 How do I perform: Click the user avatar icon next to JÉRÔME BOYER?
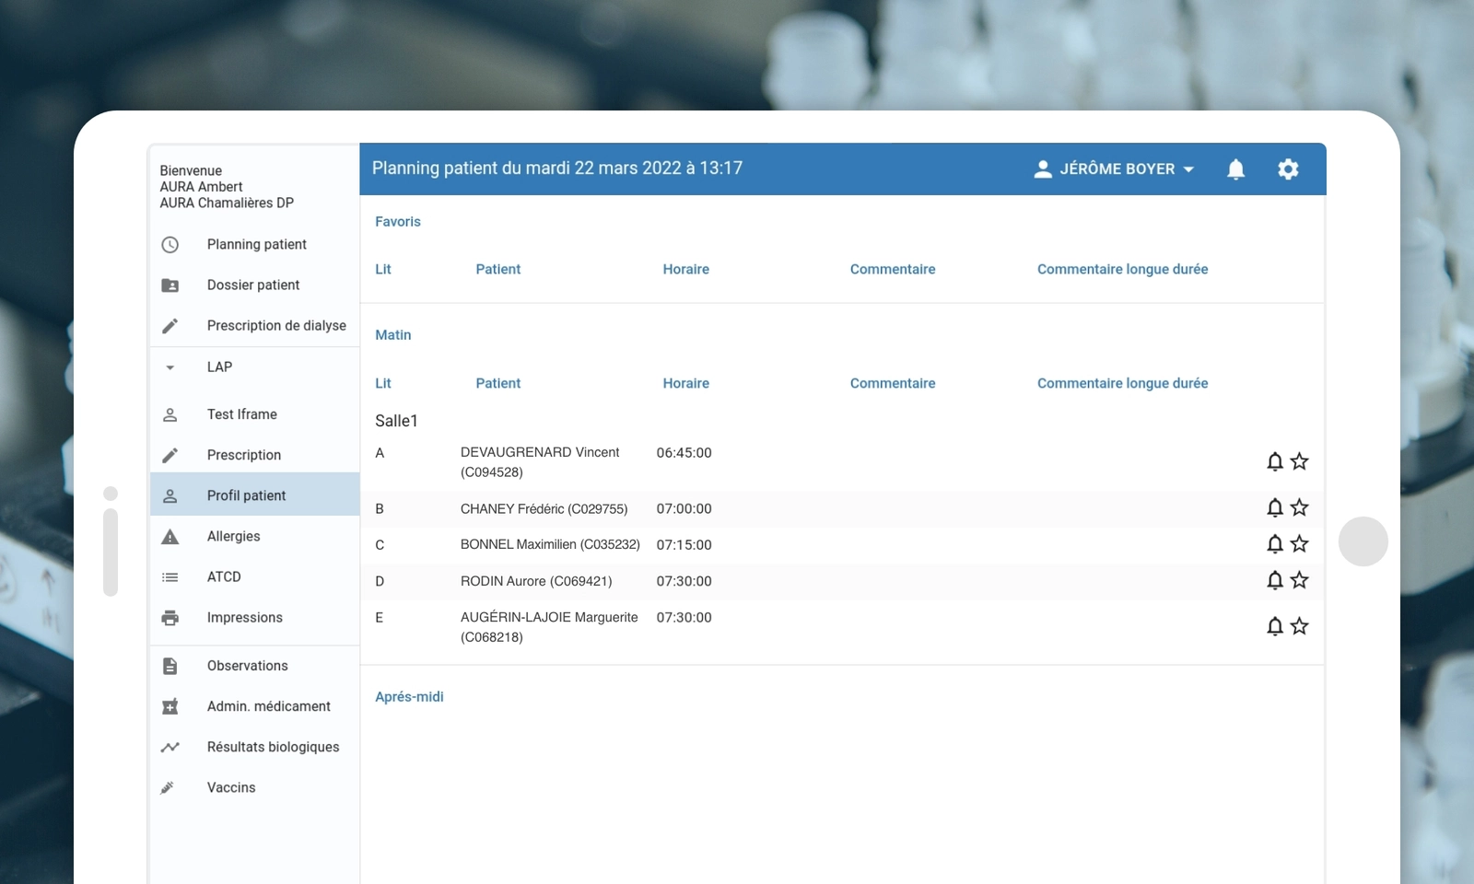[1043, 169]
